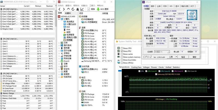
Task: Switch to CPU-Z SPD tab
Action: pos(171,6)
